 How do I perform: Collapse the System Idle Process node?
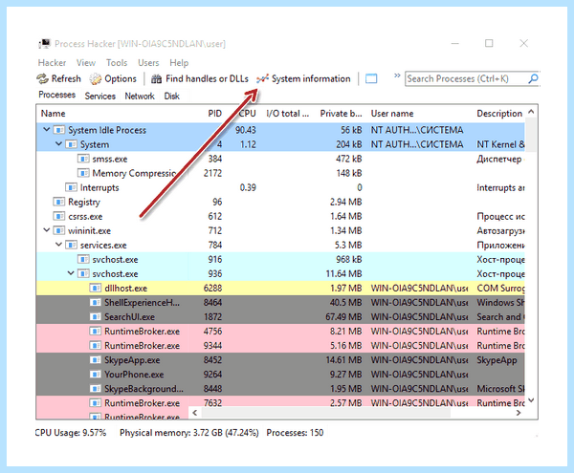click(47, 129)
